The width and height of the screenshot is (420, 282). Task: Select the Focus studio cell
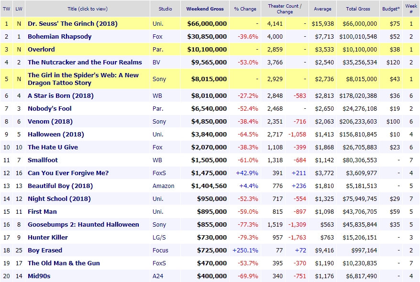pyautogui.click(x=160, y=250)
